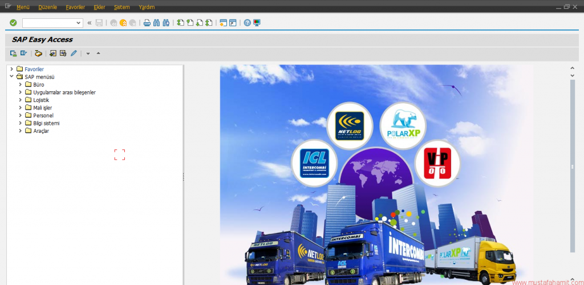
Task: Open Help via the question mark icon
Action: click(248, 23)
